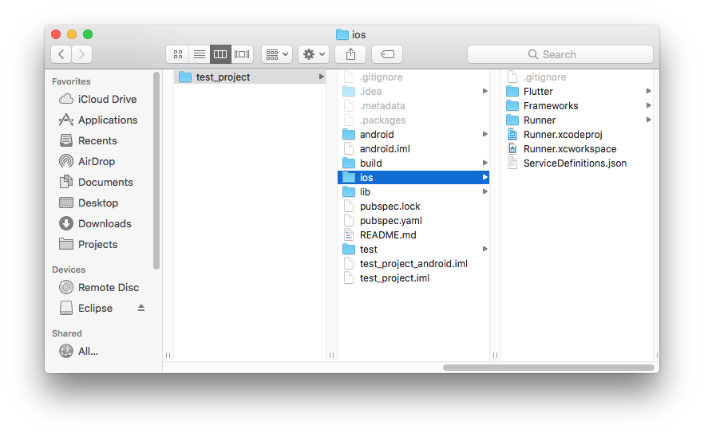Select the test_project folder
Viewport: 704px width, 437px height.
pyautogui.click(x=223, y=77)
